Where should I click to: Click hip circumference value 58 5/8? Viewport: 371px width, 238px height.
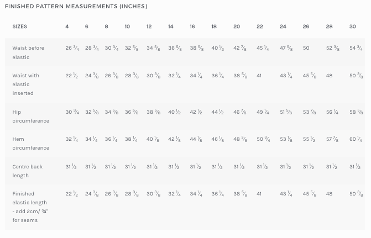point(356,112)
